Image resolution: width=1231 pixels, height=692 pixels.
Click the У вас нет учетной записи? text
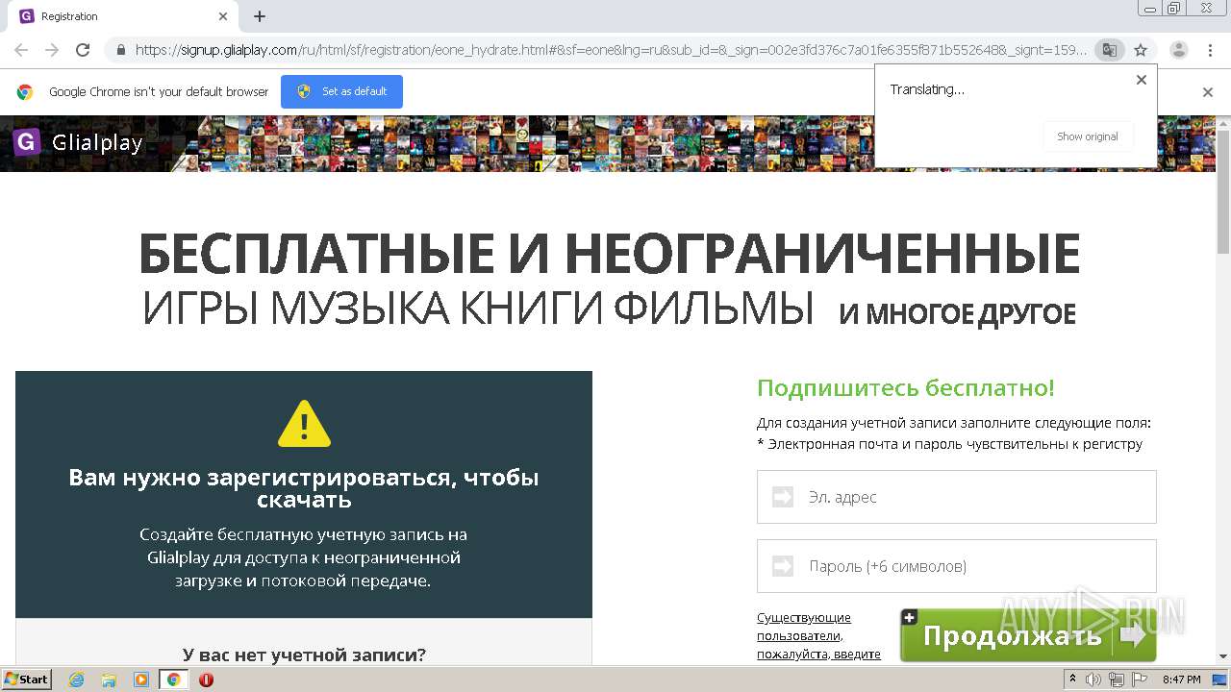point(304,655)
